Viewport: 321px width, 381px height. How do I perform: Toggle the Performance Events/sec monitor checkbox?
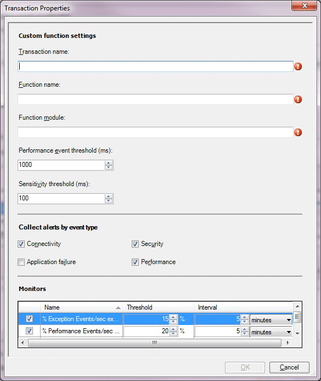[x=30, y=330]
